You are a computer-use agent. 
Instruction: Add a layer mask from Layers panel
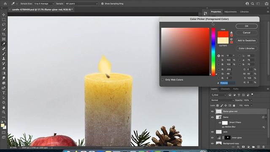(x=243, y=147)
